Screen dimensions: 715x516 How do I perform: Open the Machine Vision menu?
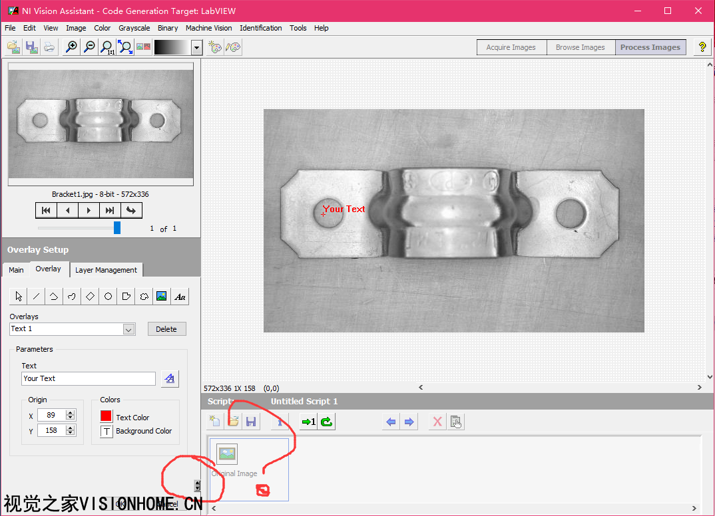click(209, 28)
